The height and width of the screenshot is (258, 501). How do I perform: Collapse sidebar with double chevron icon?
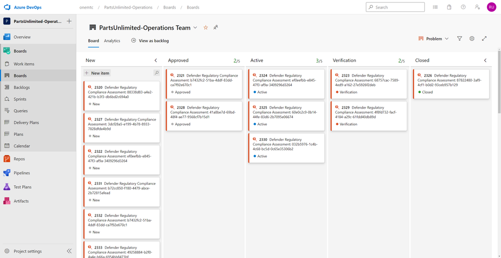[x=69, y=251]
